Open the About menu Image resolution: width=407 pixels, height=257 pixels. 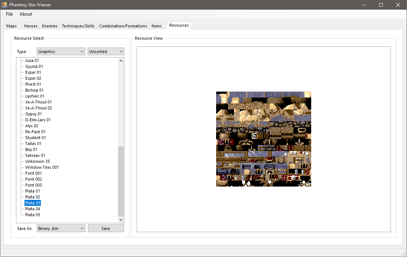(x=26, y=14)
